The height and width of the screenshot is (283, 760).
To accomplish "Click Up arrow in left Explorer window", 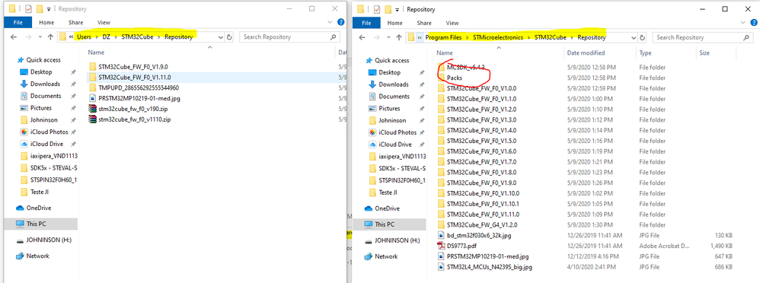I will coord(50,37).
